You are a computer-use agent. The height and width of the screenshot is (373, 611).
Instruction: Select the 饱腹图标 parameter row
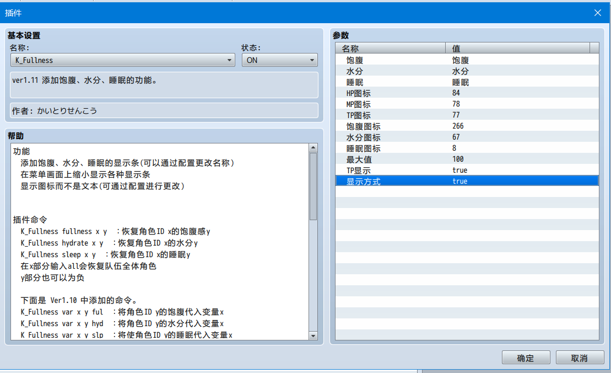coord(467,126)
